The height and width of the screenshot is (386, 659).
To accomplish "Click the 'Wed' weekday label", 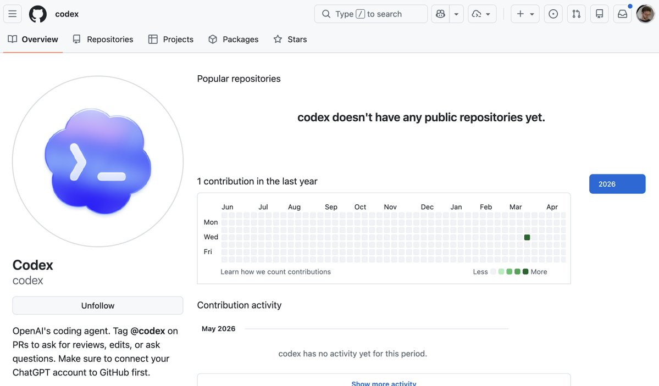I will 211,237.
